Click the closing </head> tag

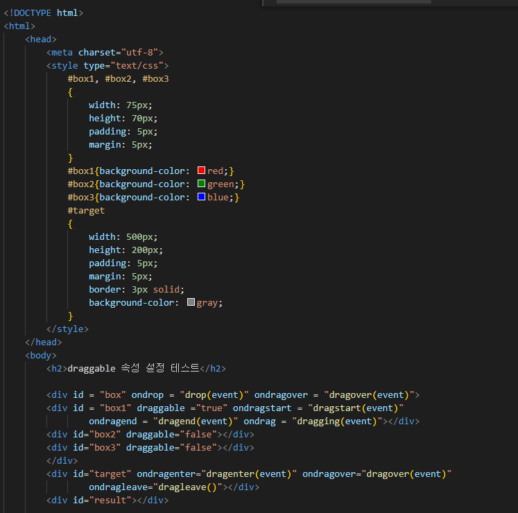43,342
